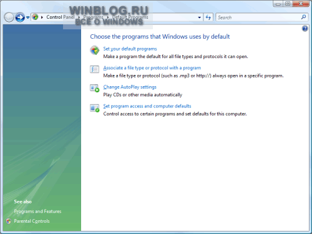Click the 'Choose the programs that Windows uses by default' heading
This screenshot has width=312, height=234.
click(160, 37)
